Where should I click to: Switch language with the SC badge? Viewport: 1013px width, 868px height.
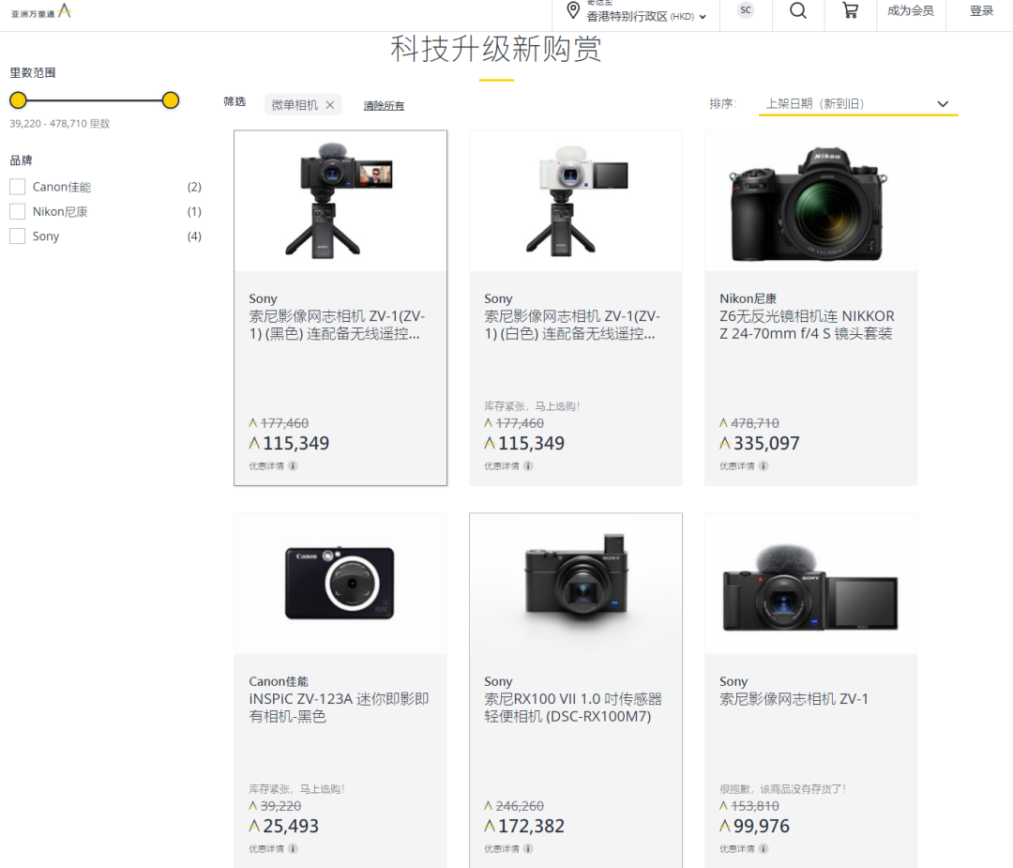pyautogui.click(x=746, y=10)
